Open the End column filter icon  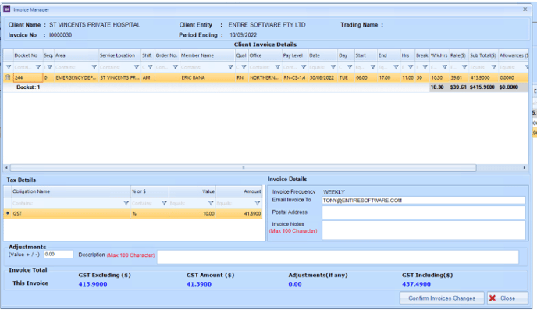click(396, 67)
